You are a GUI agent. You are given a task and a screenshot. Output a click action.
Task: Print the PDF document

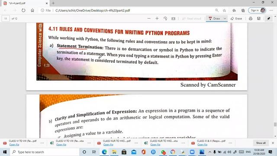coord(251,18)
